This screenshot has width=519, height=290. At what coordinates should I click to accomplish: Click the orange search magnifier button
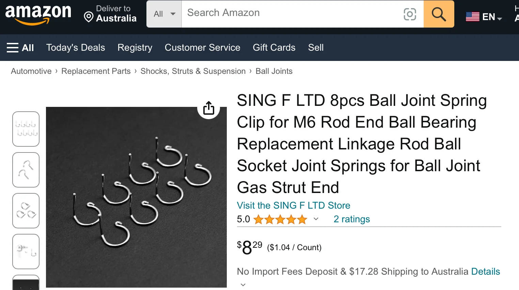tap(439, 14)
